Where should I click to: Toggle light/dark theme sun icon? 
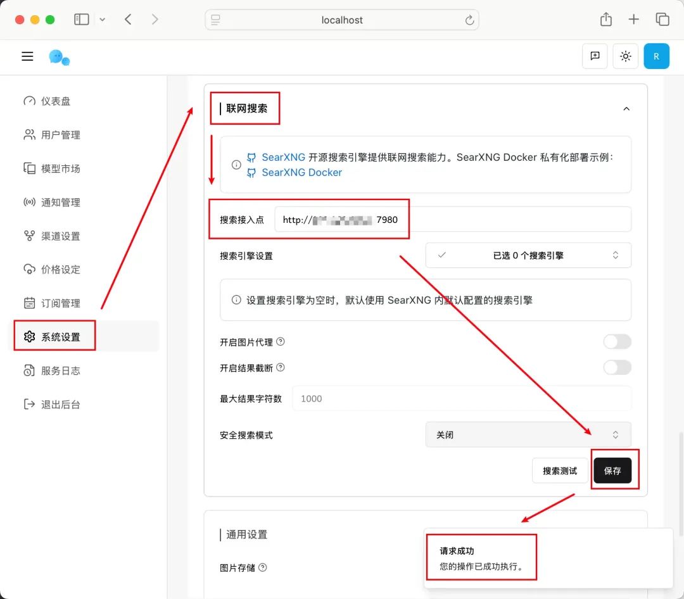(x=625, y=56)
